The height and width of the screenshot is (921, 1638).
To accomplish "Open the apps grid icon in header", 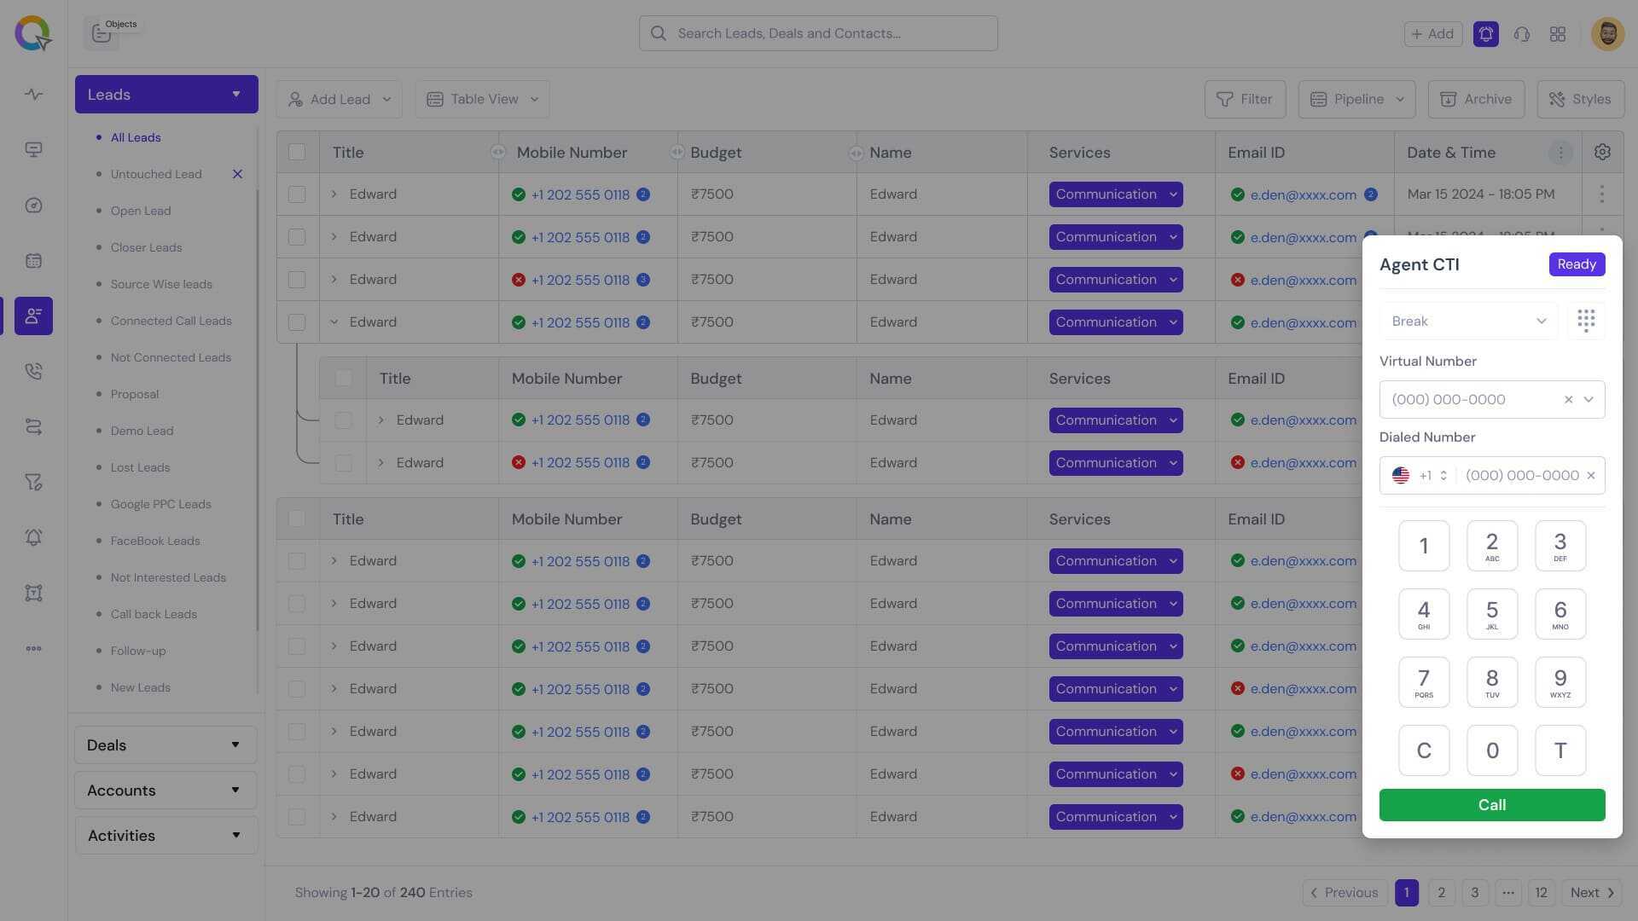I will [x=1557, y=33].
